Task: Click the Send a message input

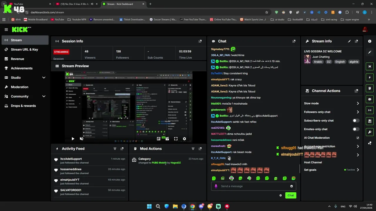Action: (254, 186)
